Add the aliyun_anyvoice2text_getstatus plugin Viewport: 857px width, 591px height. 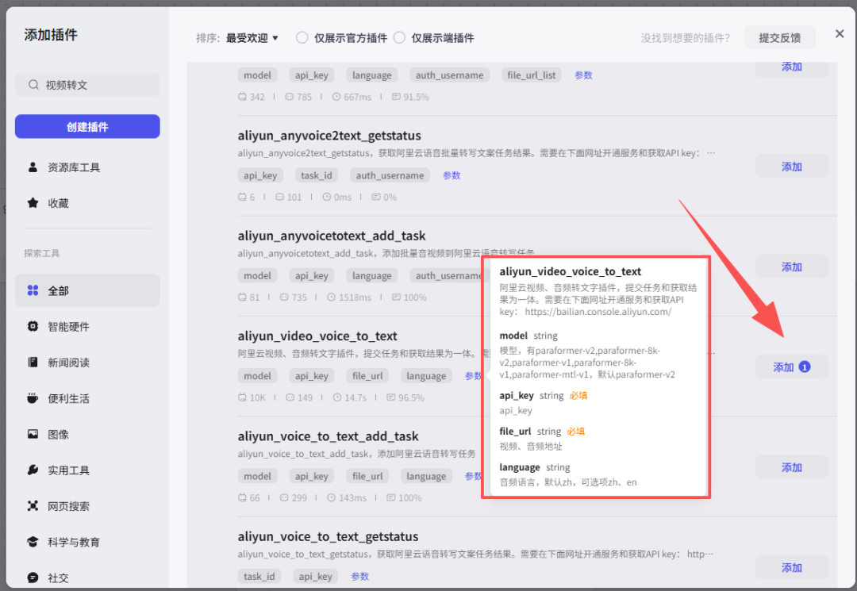(791, 167)
